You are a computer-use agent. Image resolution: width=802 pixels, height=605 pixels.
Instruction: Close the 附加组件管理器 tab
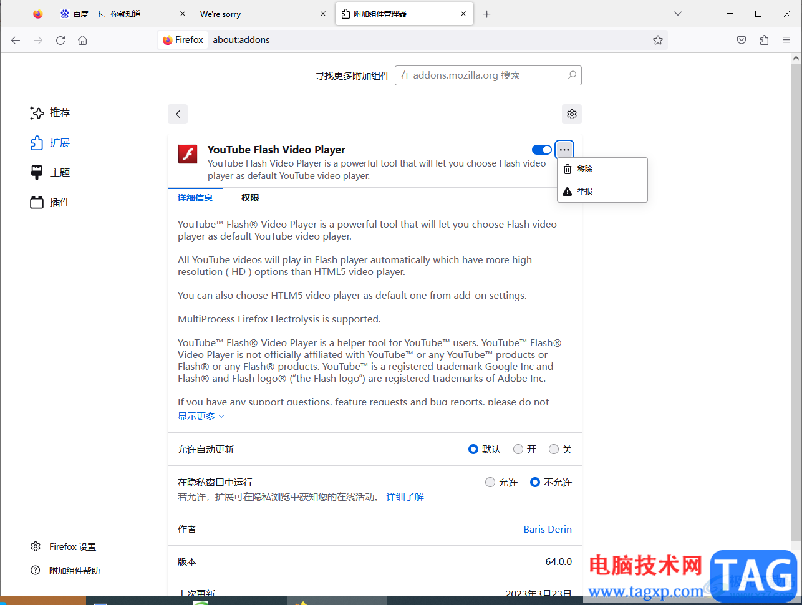pyautogui.click(x=463, y=14)
